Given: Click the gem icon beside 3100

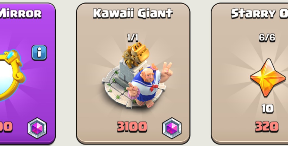Looking at the screenshot, I should 172,128.
